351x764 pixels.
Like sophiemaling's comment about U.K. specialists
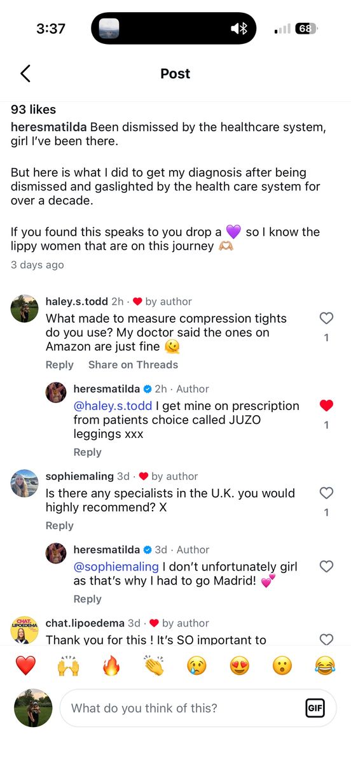pyautogui.click(x=326, y=493)
